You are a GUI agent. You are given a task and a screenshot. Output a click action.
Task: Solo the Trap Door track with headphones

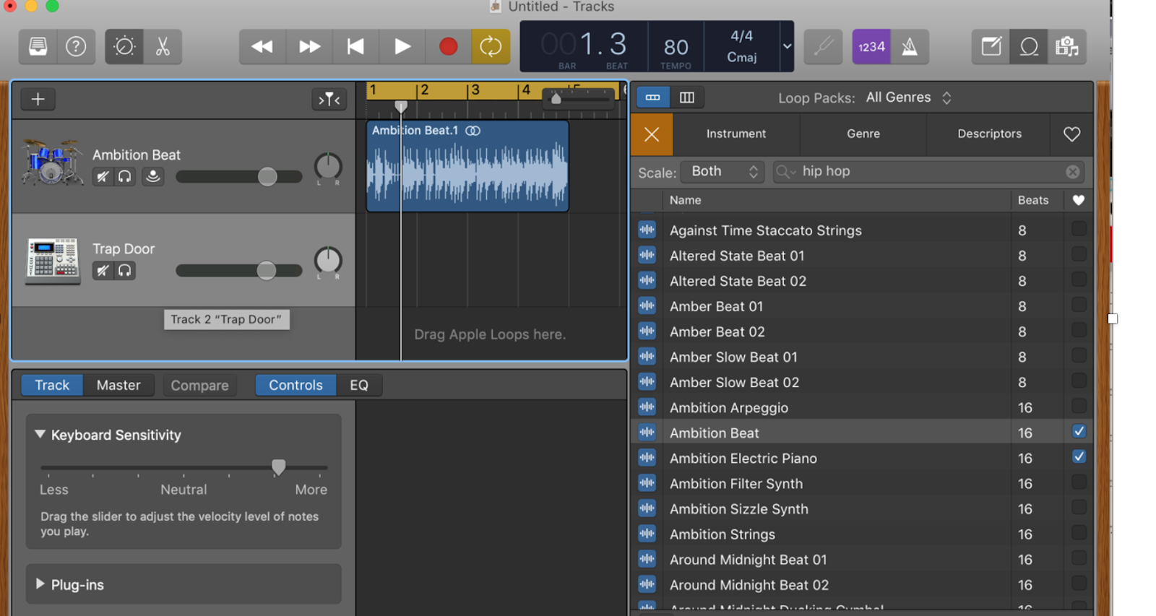(125, 271)
